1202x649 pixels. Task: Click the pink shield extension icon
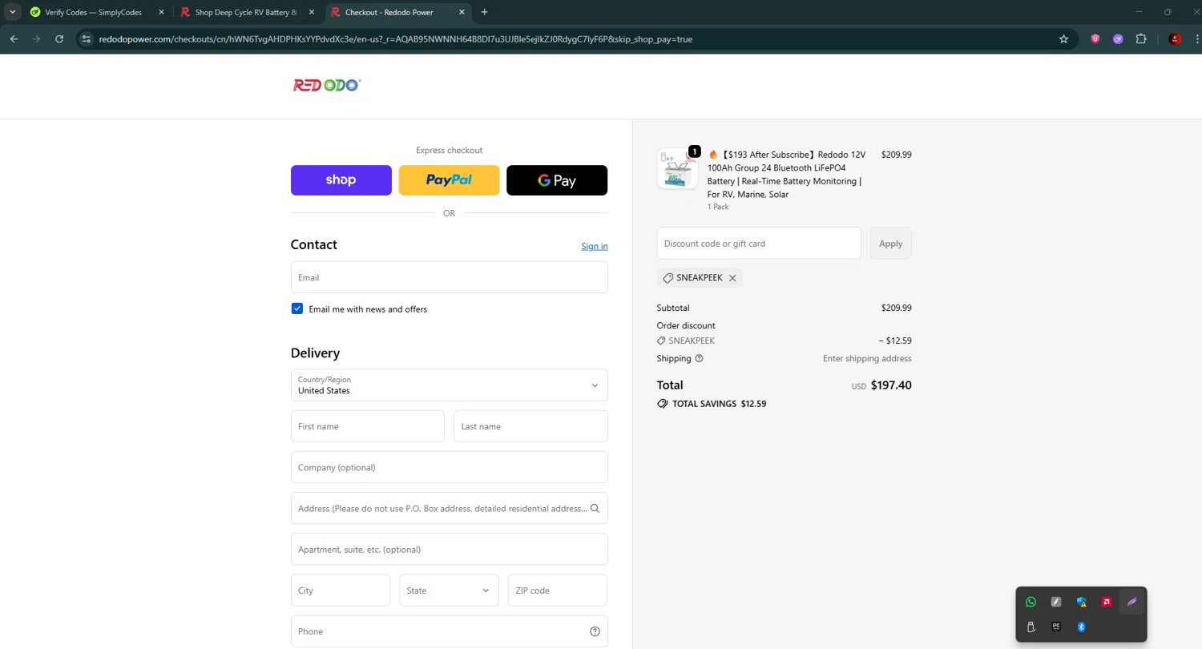click(x=1095, y=38)
